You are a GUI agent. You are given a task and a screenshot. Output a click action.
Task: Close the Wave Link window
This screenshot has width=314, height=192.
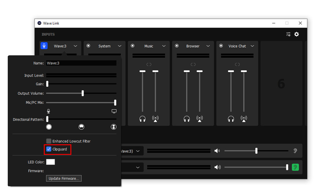click(300, 23)
